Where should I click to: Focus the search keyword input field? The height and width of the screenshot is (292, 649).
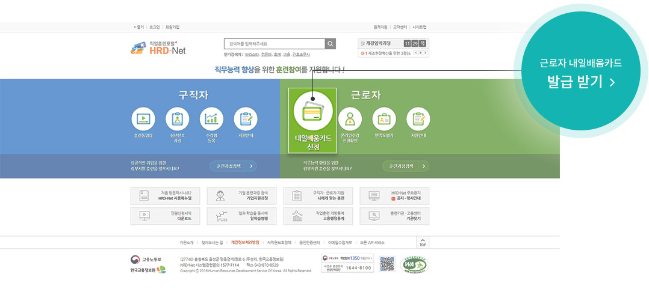click(x=274, y=44)
